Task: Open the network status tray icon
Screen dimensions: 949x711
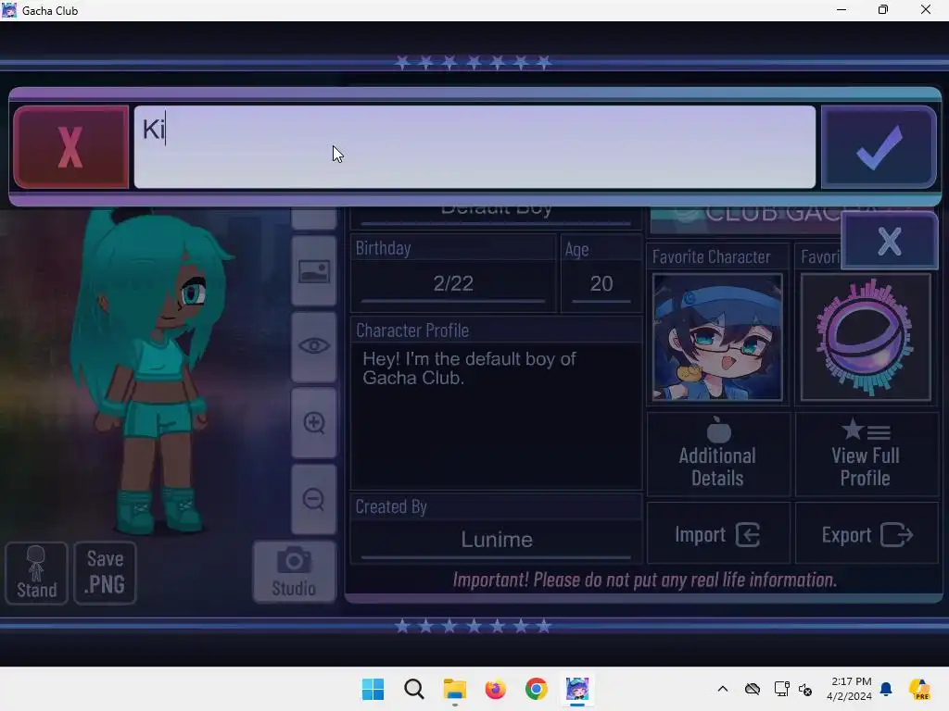Action: 781,689
